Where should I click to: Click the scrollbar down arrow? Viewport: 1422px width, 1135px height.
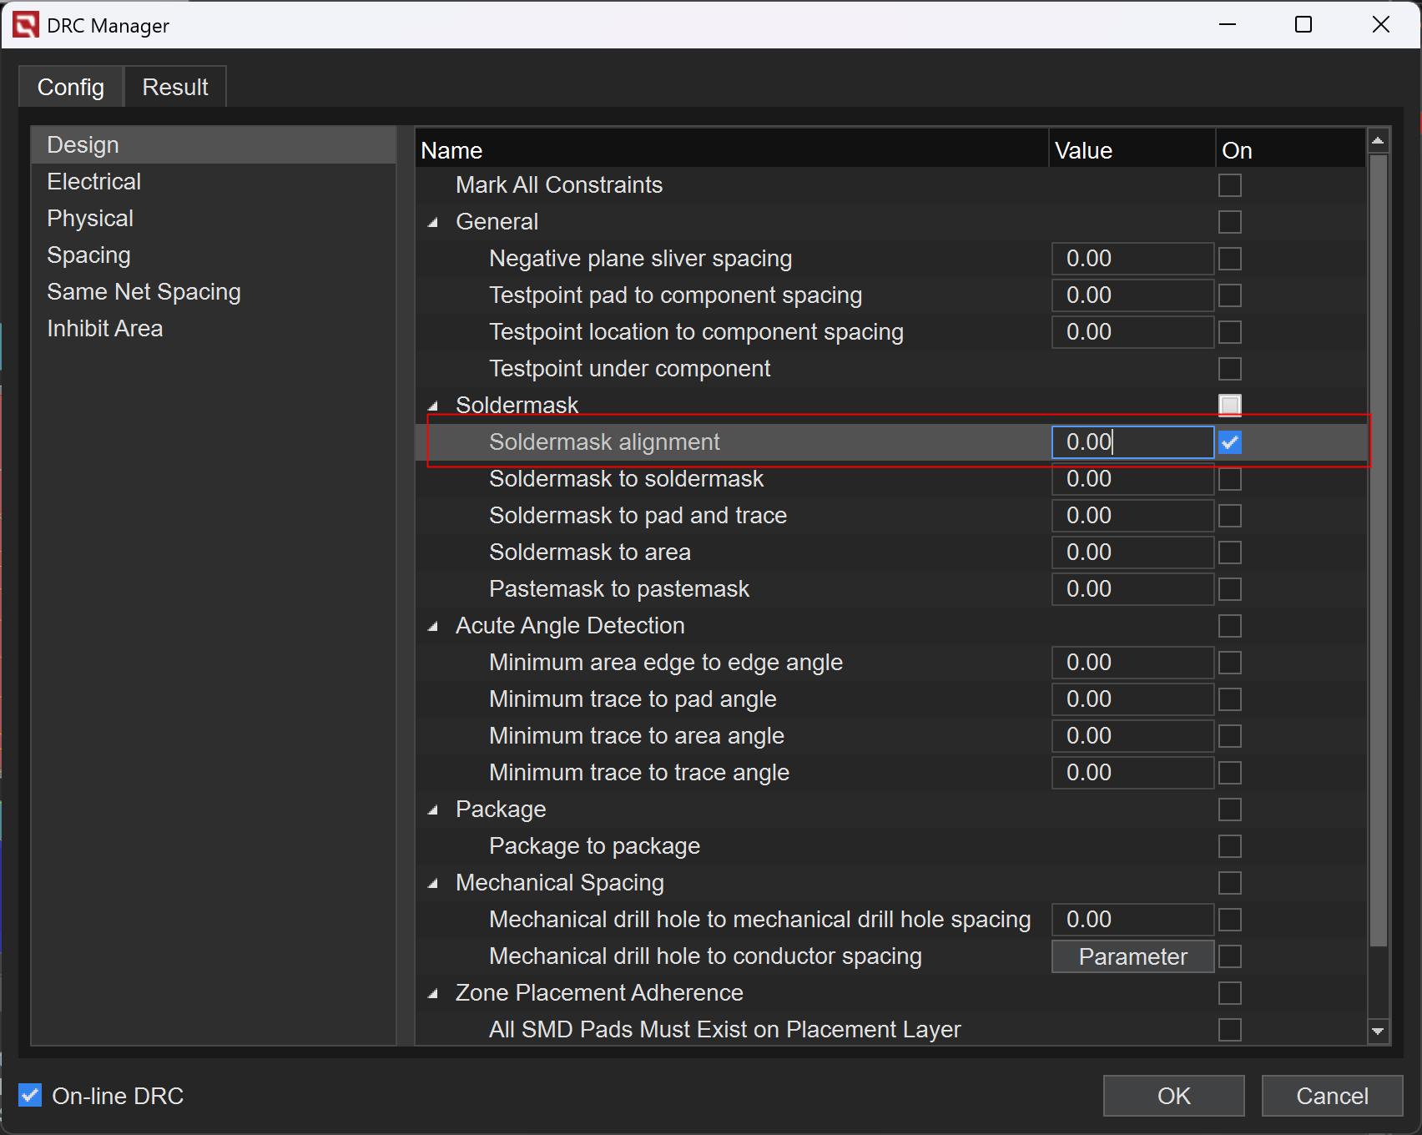pyautogui.click(x=1378, y=1032)
